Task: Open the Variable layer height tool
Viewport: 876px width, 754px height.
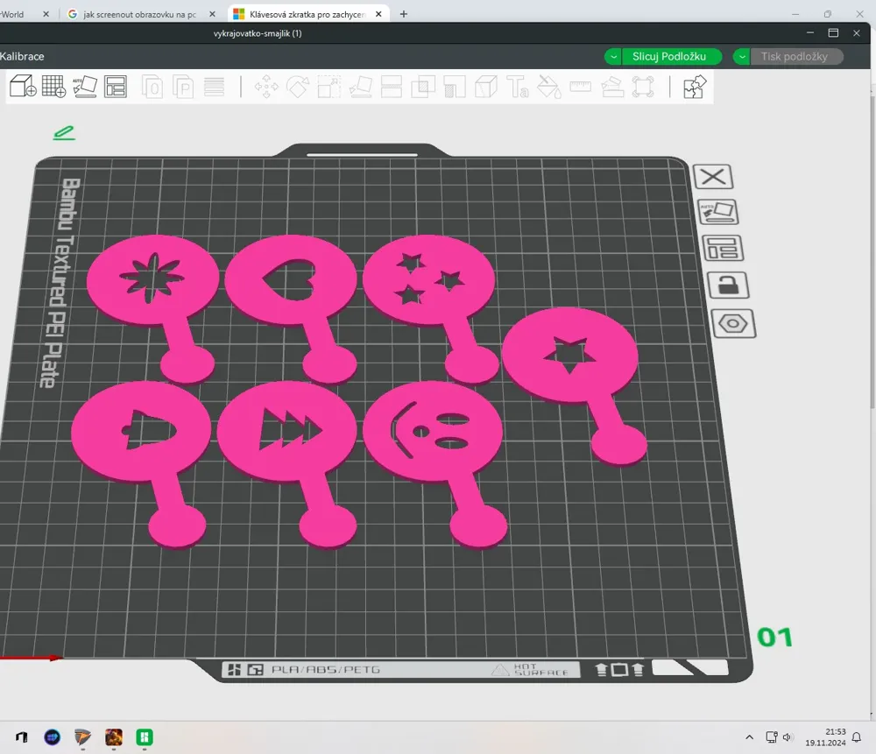Action: [x=214, y=87]
